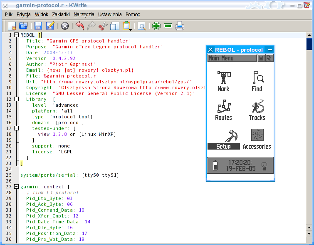The height and width of the screenshot is (245, 314).
Task: Click the scroll up arrow at scrollbar top
Action: [309, 35]
